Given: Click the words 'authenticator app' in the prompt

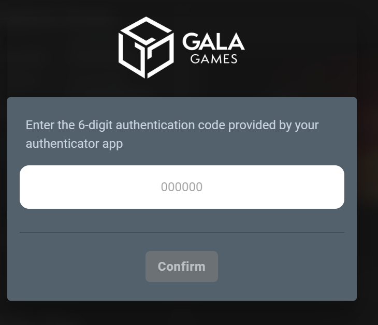Looking at the screenshot, I should click(x=74, y=144).
